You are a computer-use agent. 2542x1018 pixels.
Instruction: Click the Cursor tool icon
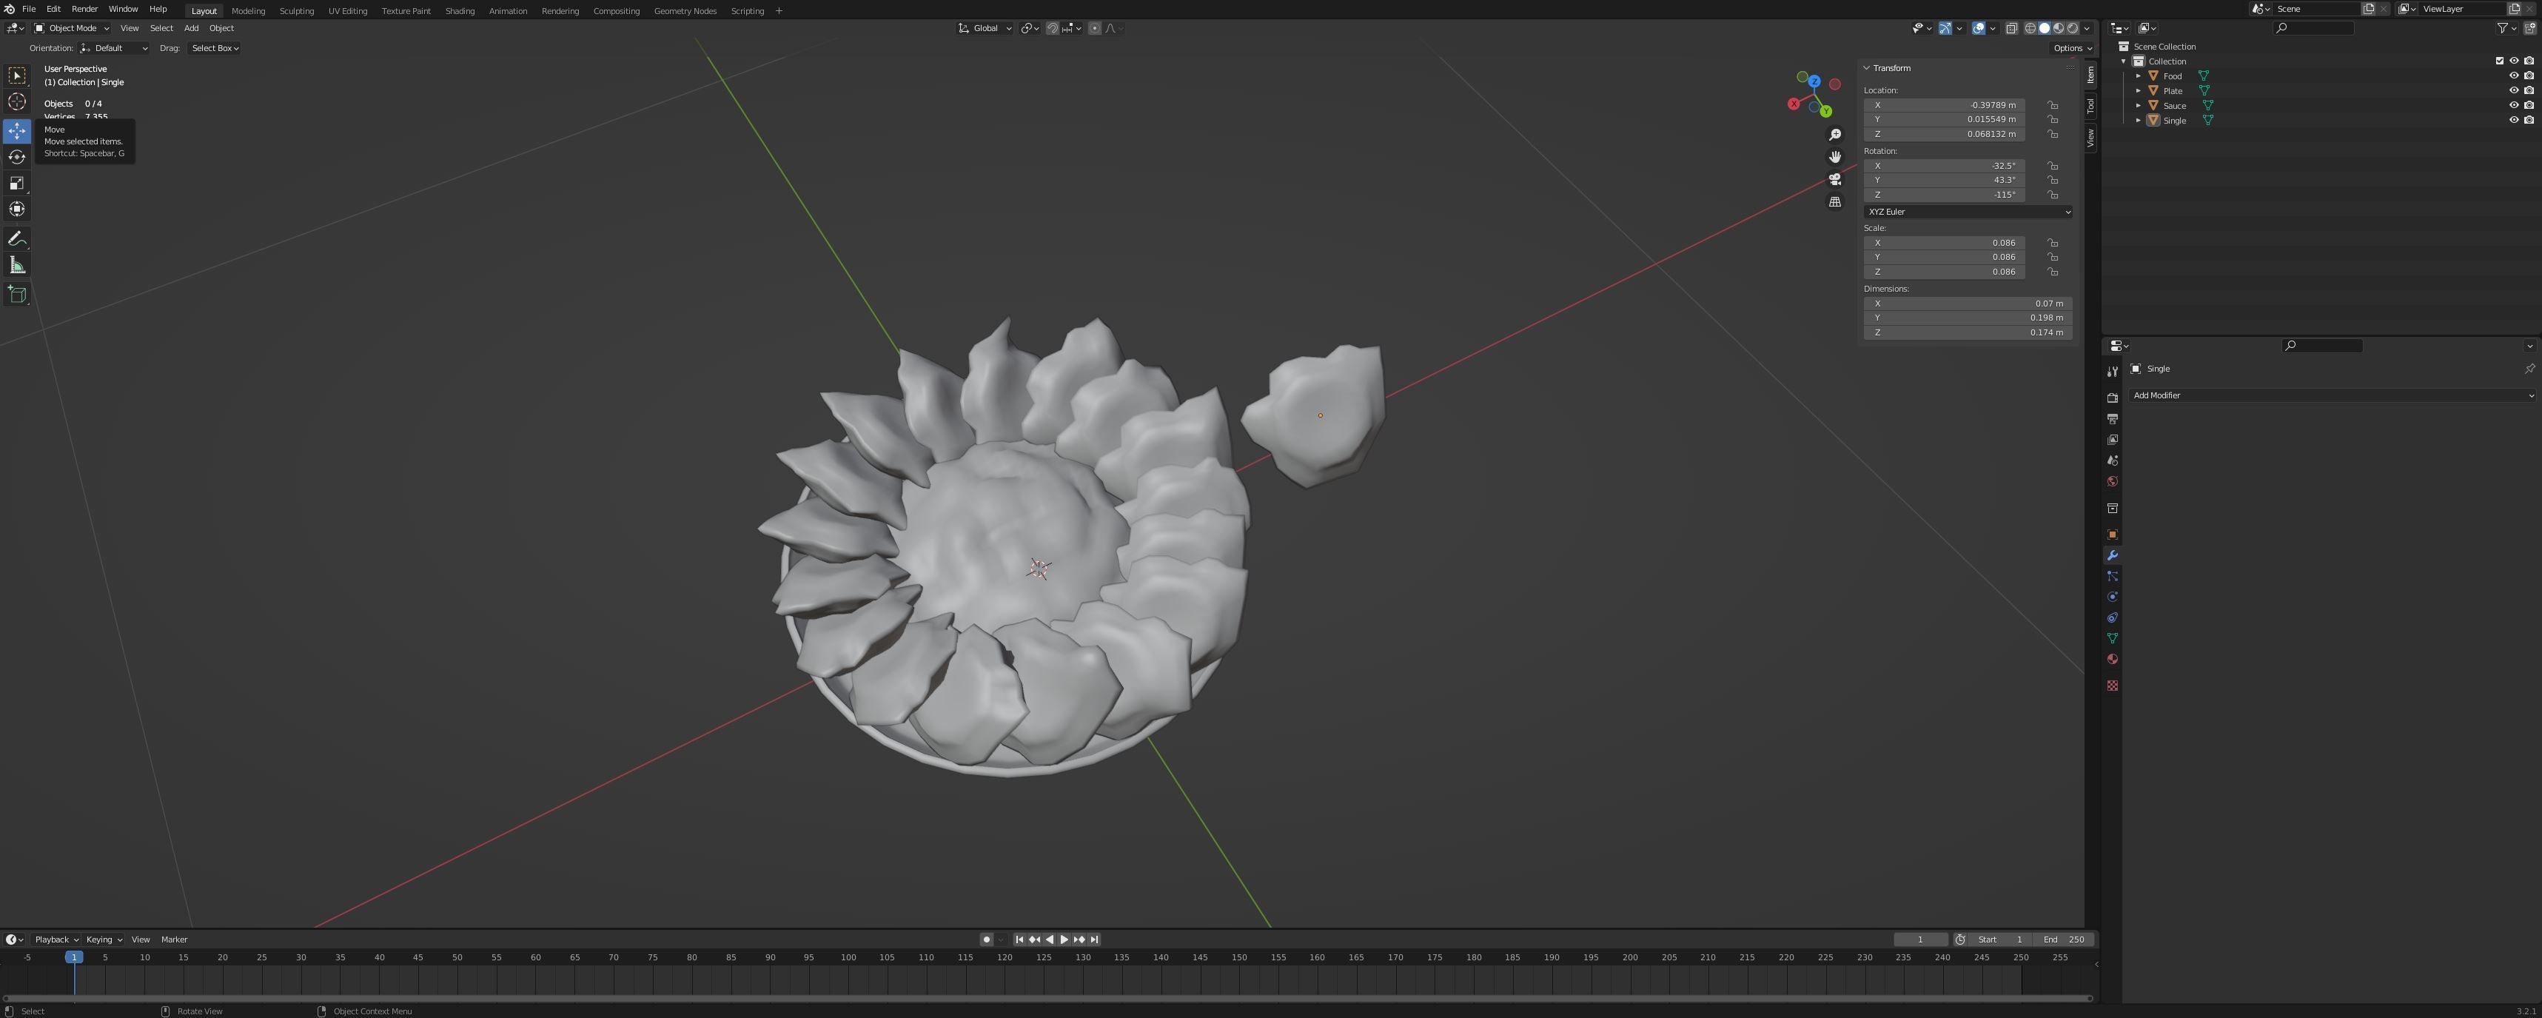point(17,101)
